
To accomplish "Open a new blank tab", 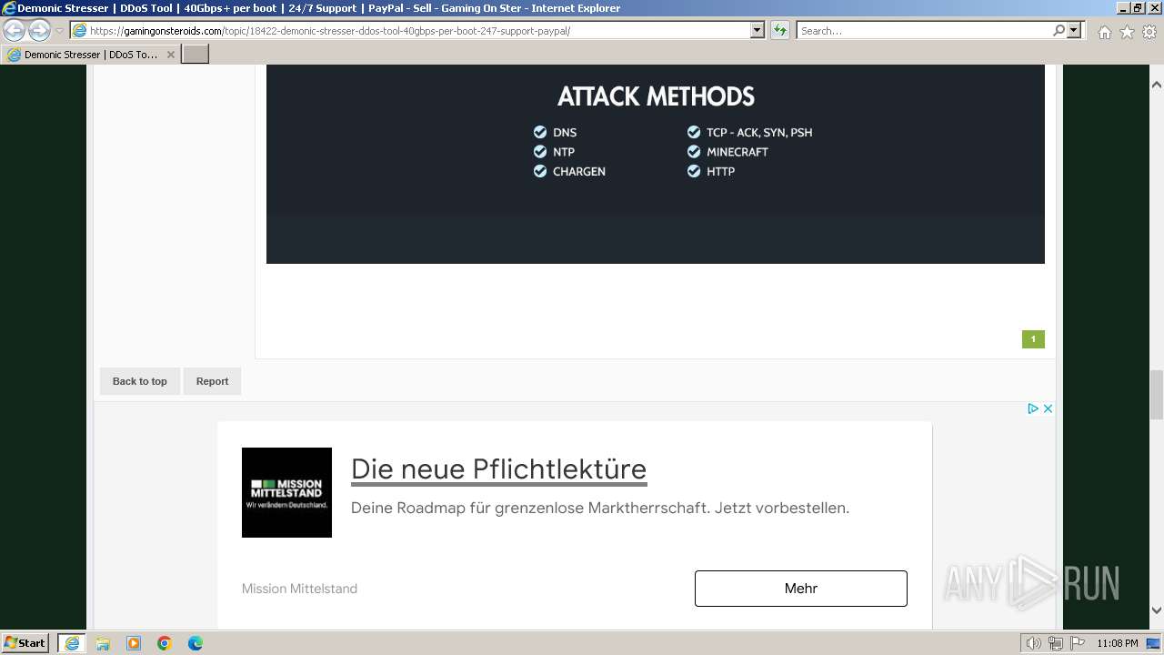I will tap(196, 55).
